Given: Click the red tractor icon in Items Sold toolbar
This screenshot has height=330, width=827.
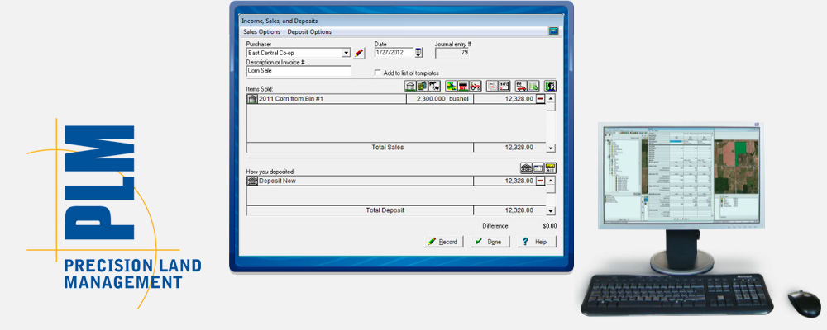Looking at the screenshot, I should pyautogui.click(x=476, y=86).
